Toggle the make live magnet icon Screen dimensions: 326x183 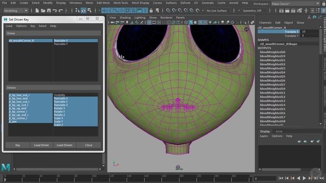[198, 10]
